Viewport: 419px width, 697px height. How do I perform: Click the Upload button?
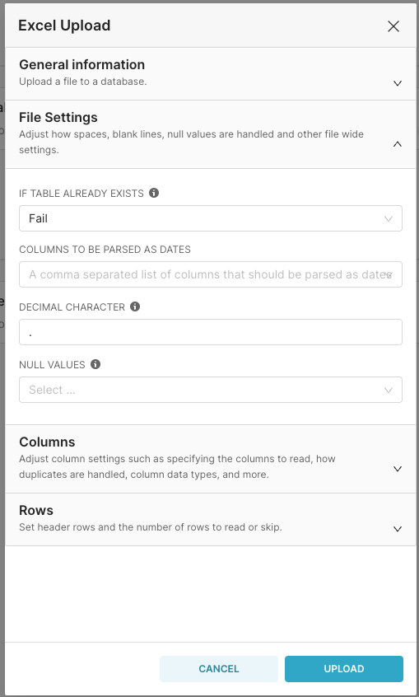tap(344, 669)
